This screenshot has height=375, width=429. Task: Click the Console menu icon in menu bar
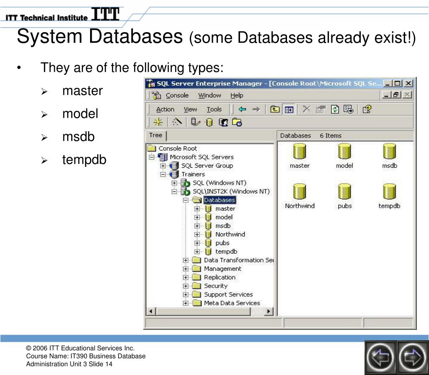tap(157, 95)
